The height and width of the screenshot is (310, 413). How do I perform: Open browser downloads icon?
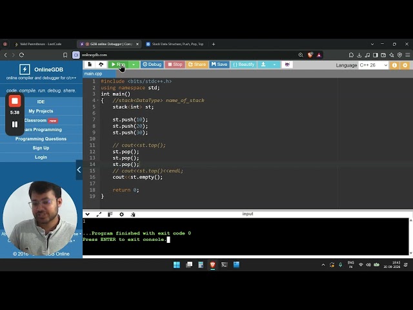tap(359, 55)
